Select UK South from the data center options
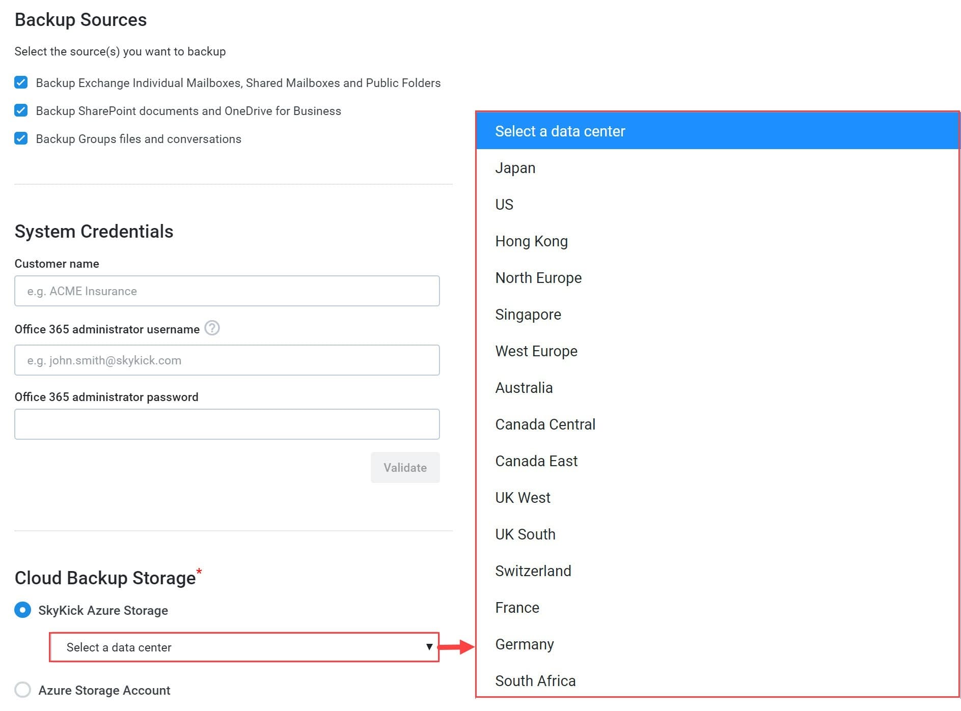 coord(525,534)
